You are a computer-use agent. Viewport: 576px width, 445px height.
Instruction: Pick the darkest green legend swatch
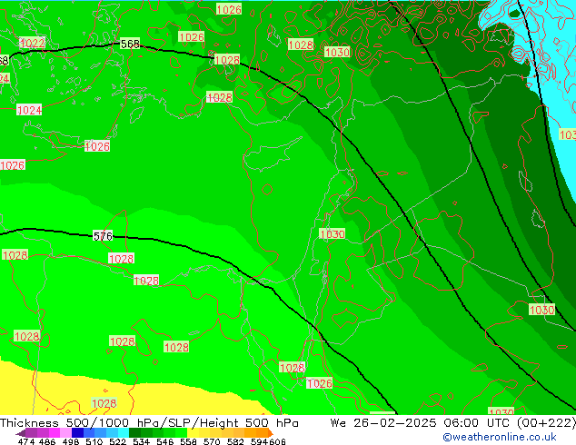pos(134,433)
